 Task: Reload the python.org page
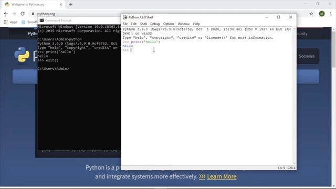coord(23,14)
